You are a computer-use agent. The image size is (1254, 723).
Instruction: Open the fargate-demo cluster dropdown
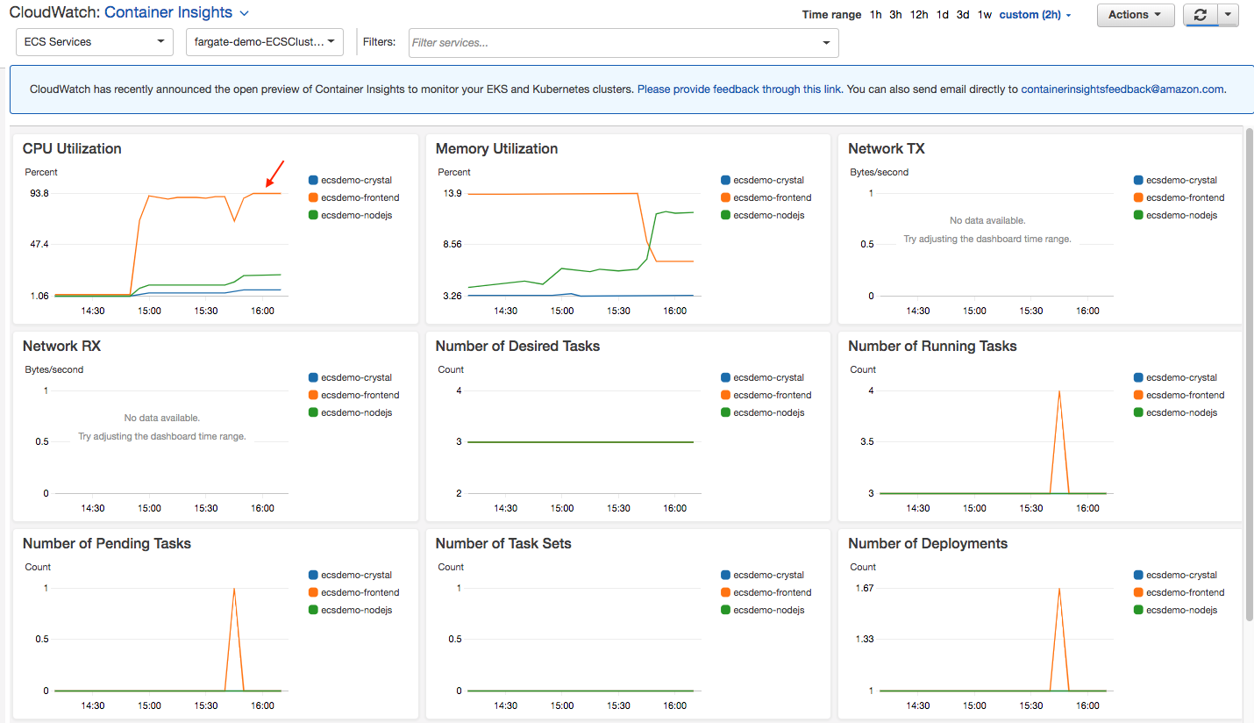[264, 42]
